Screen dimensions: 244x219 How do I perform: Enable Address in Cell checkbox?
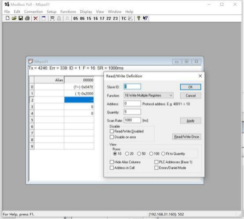(112, 168)
